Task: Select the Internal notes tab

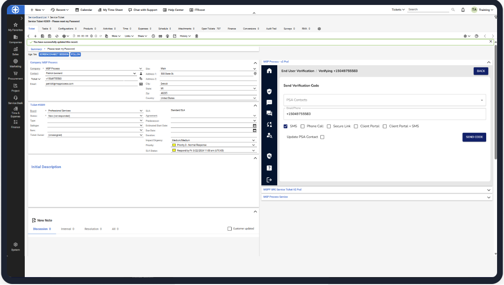Action: (x=67, y=229)
